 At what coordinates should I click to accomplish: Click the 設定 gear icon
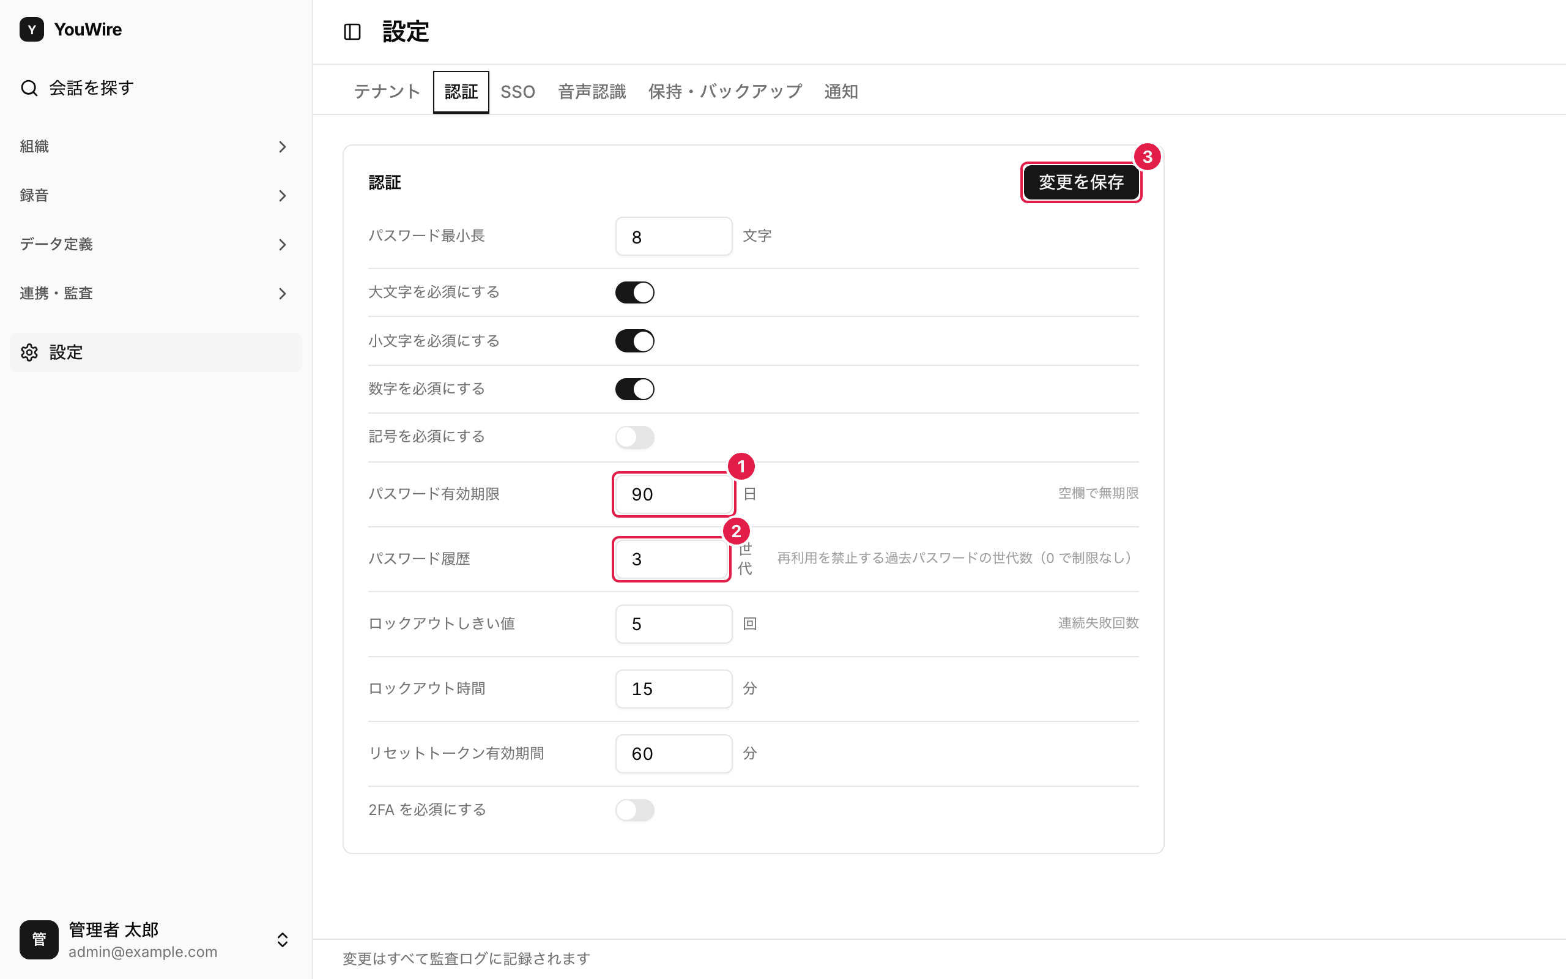(29, 352)
